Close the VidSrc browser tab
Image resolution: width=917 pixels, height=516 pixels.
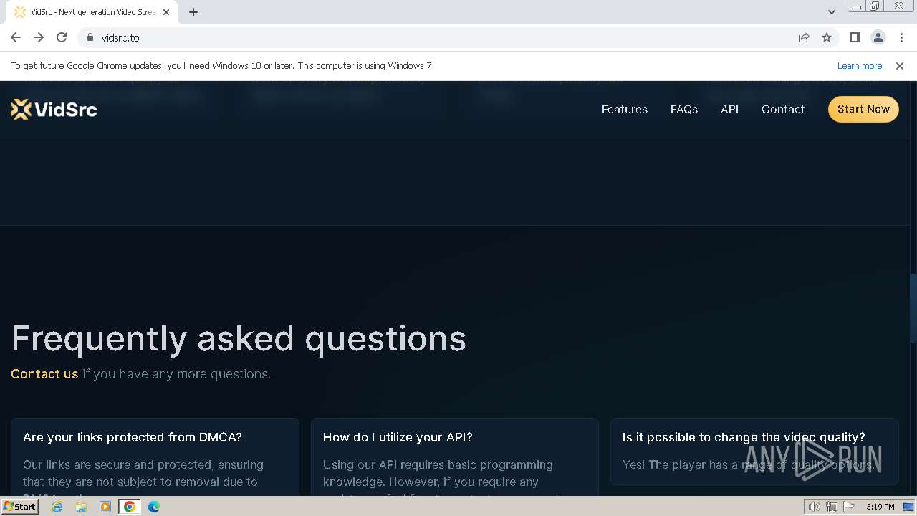point(166,12)
